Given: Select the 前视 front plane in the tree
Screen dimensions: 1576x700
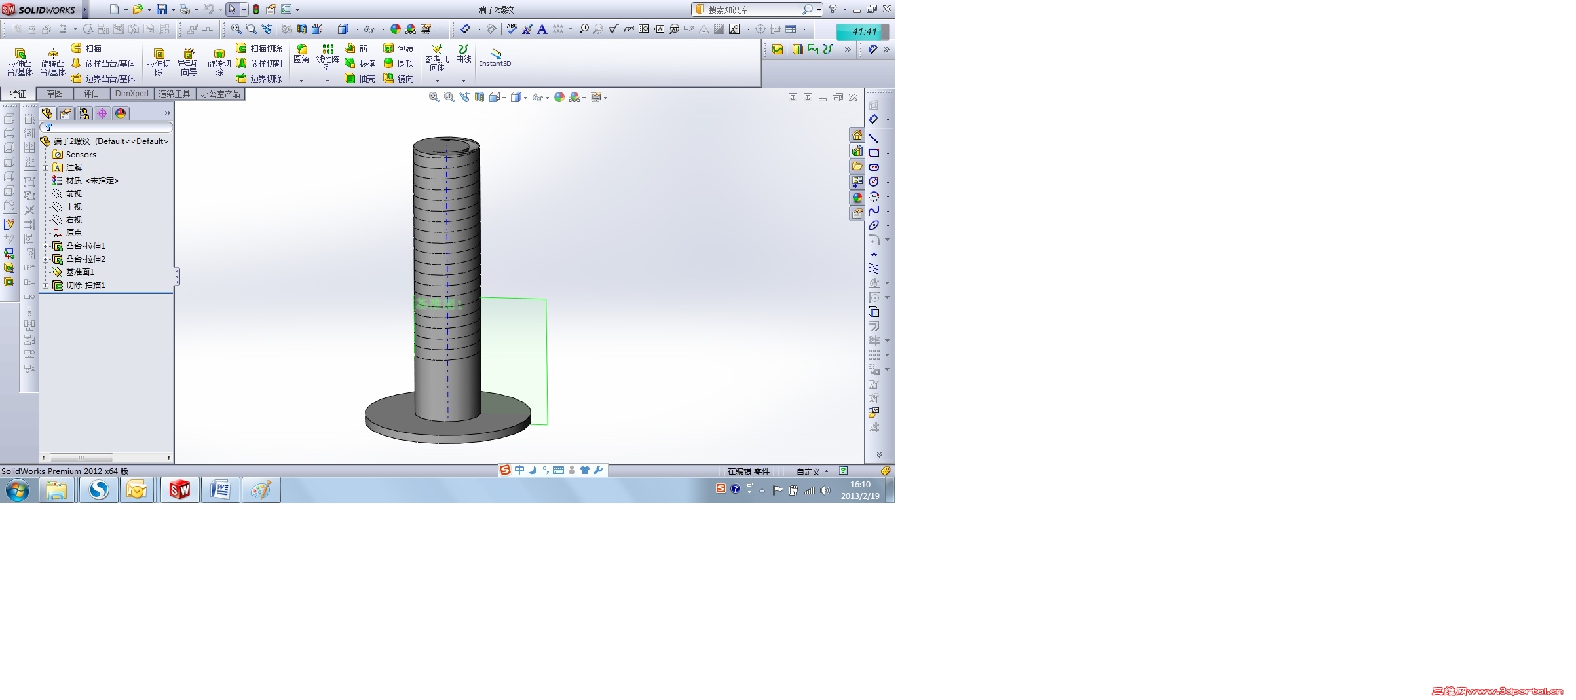Looking at the screenshot, I should (67, 194).
